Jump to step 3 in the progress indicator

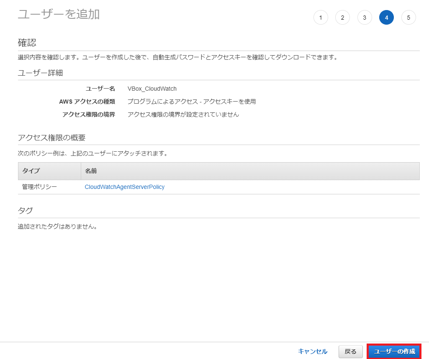click(x=364, y=18)
